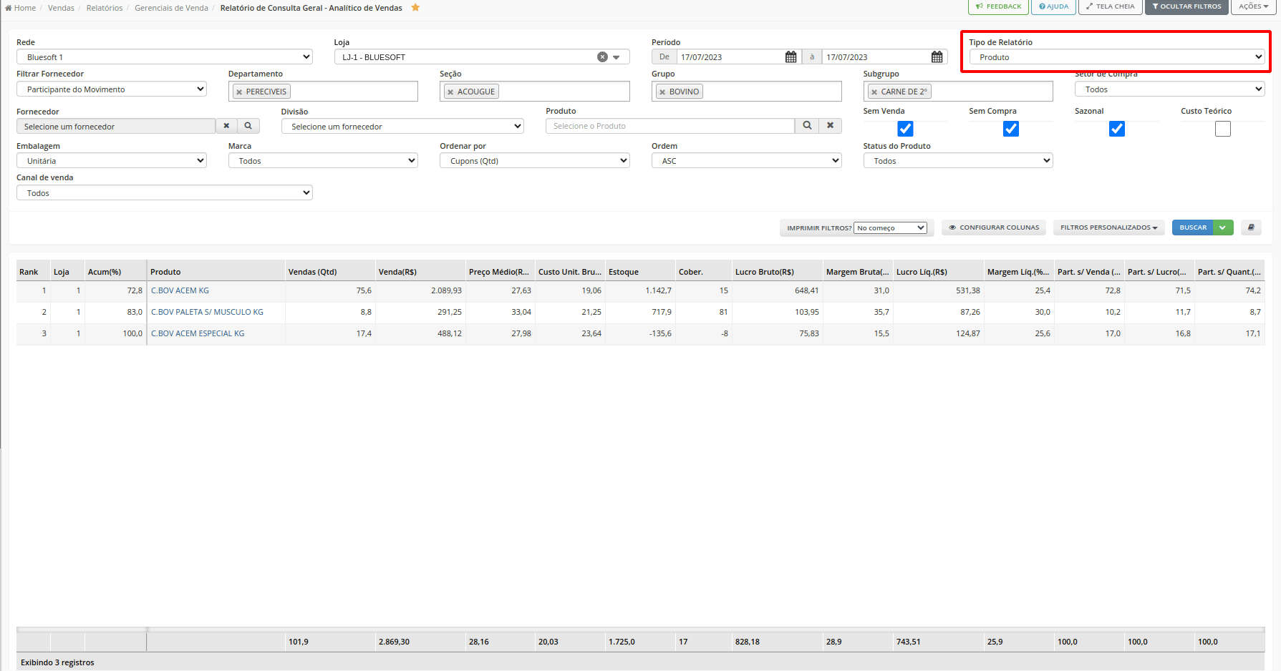
Task: Clear the Produto field with the x button
Action: pos(831,126)
